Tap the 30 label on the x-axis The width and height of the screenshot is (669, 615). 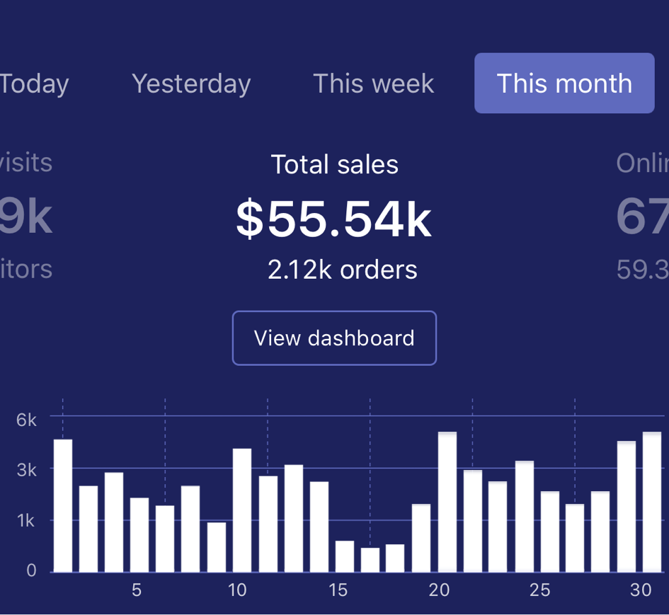pos(641,590)
